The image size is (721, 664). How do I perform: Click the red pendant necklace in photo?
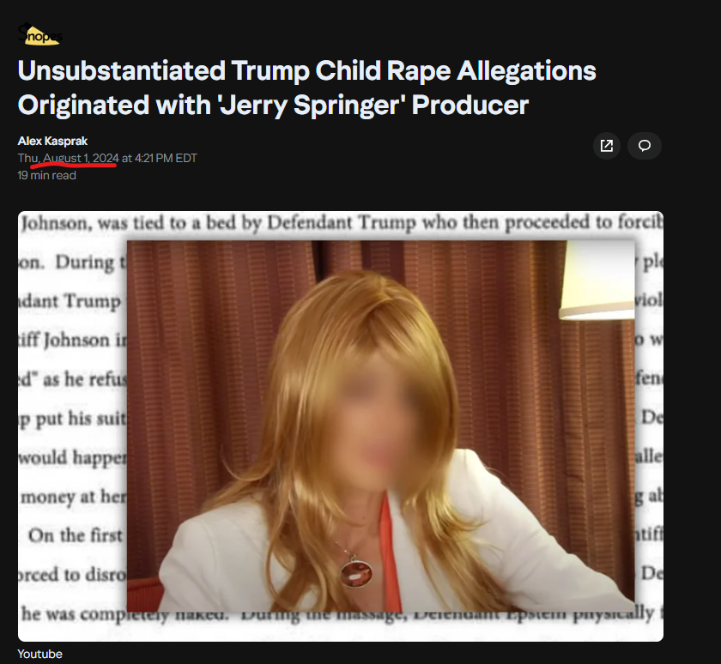[x=356, y=572]
